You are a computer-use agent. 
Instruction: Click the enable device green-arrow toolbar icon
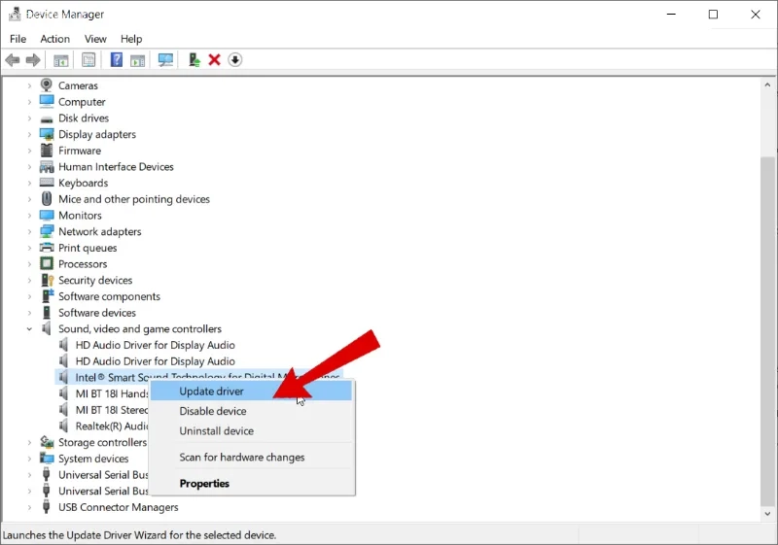194,60
